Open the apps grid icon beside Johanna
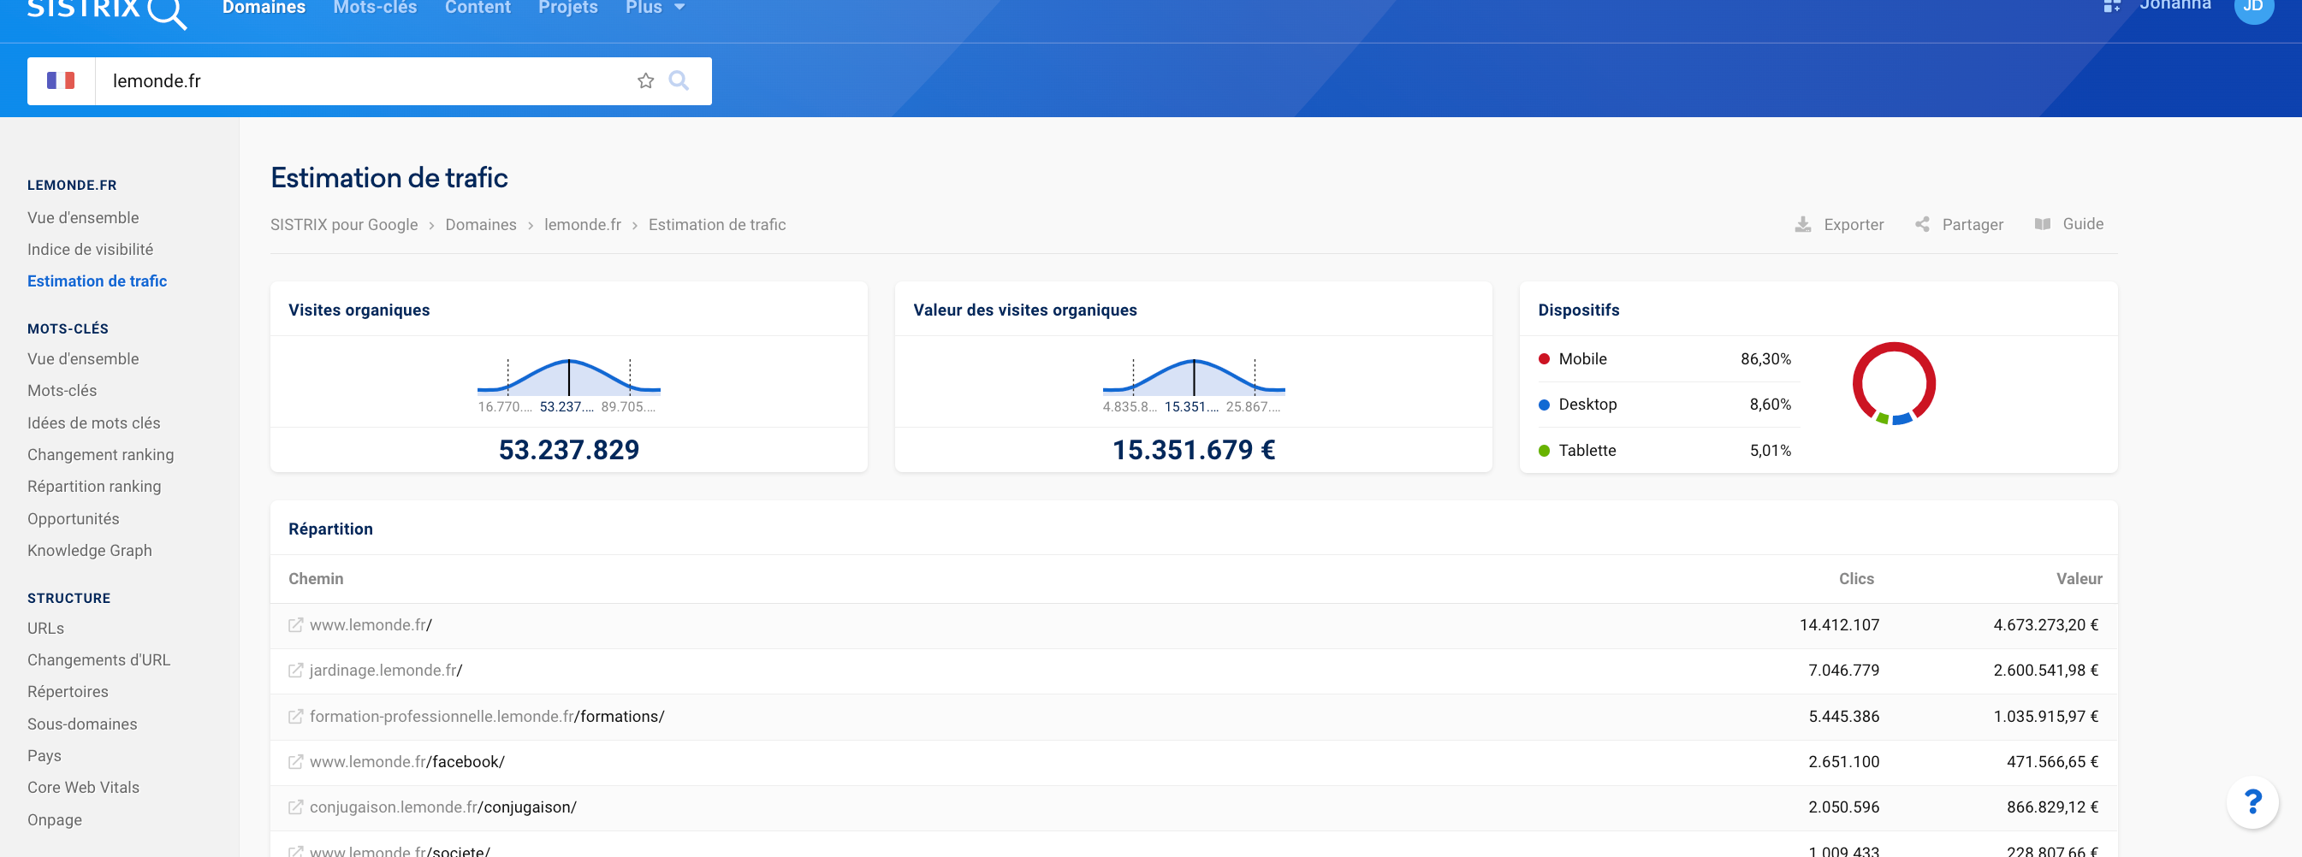2302x857 pixels. coord(2112,6)
